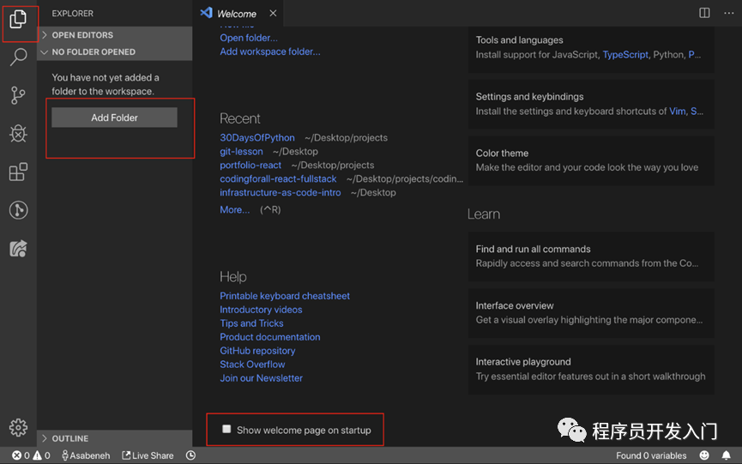Collapse the No Folder Opened section
742x464 pixels.
point(115,52)
